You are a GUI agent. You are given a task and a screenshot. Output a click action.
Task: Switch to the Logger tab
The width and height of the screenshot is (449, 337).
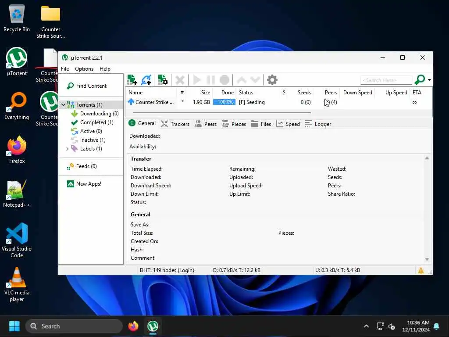318,124
